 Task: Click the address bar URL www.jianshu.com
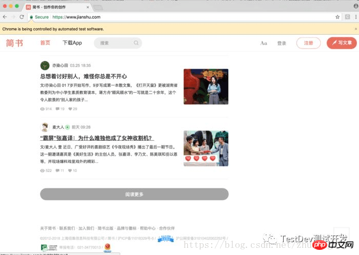[76, 17]
